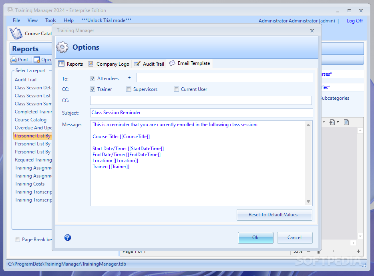This screenshot has height=276, width=374.
Task: Select the Audit Trail report
Action: click(x=26, y=79)
